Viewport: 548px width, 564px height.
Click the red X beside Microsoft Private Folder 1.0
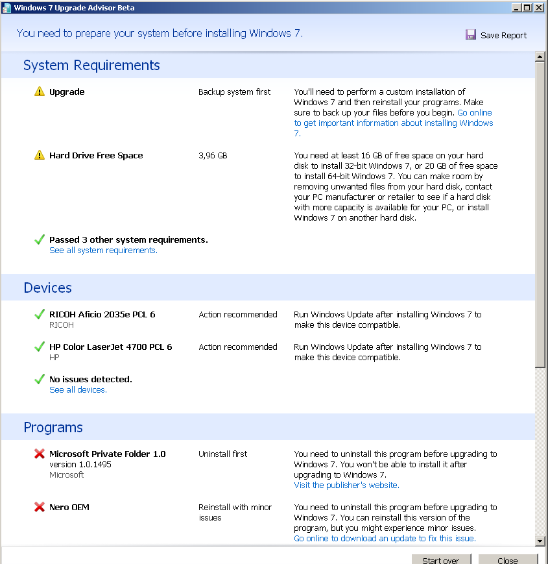(x=40, y=454)
